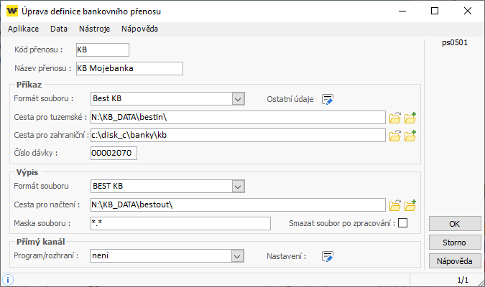Viewport: 485px width, 287px height.
Task: Open the Nástroje menu
Action: [94, 29]
